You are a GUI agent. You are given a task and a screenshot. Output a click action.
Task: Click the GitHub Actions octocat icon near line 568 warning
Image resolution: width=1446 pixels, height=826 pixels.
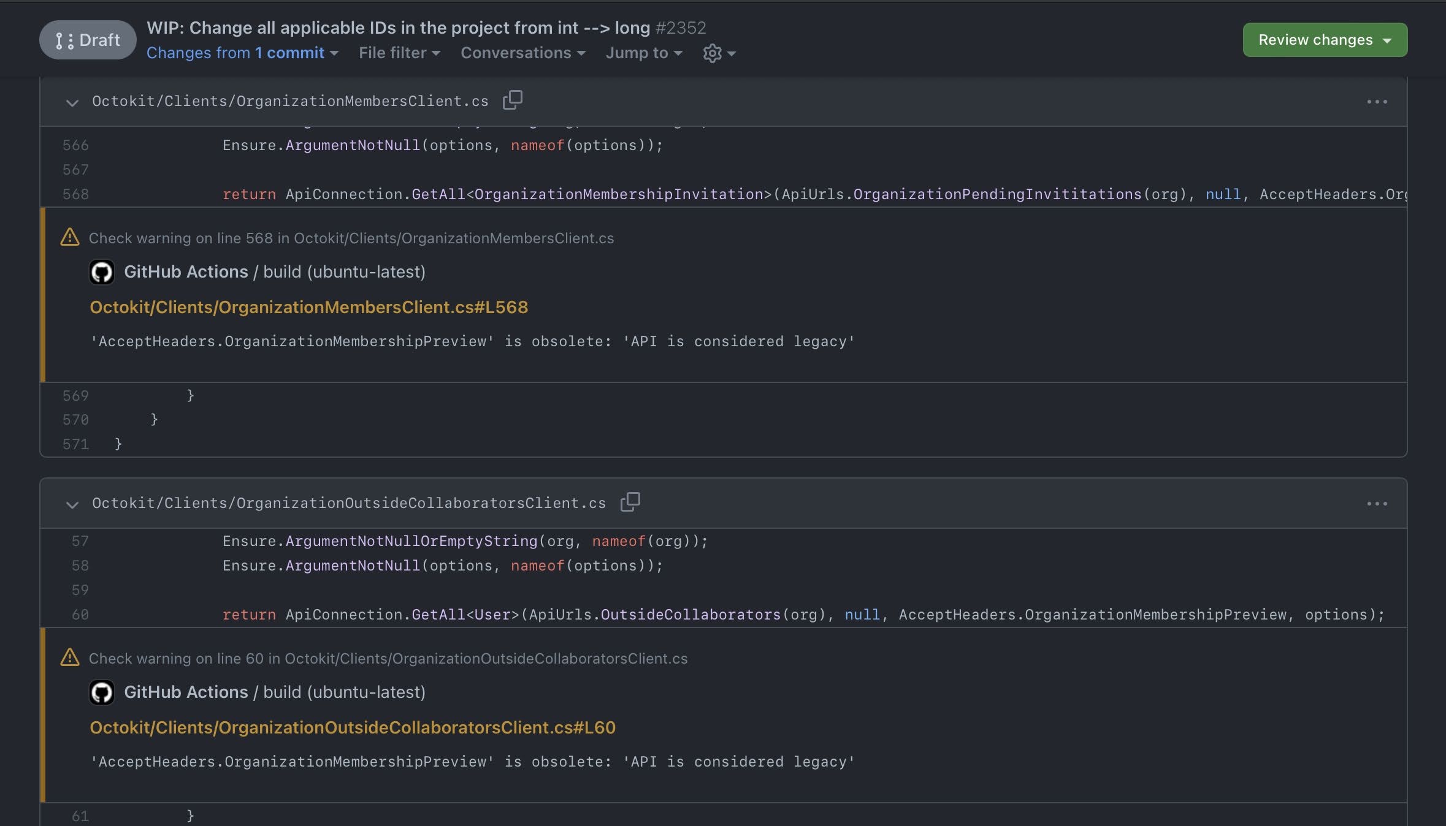click(x=102, y=272)
